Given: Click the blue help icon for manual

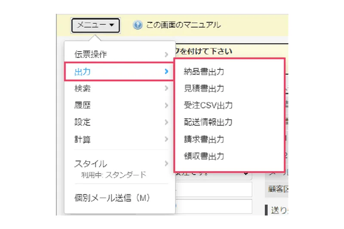Looking at the screenshot, I should click(x=138, y=25).
